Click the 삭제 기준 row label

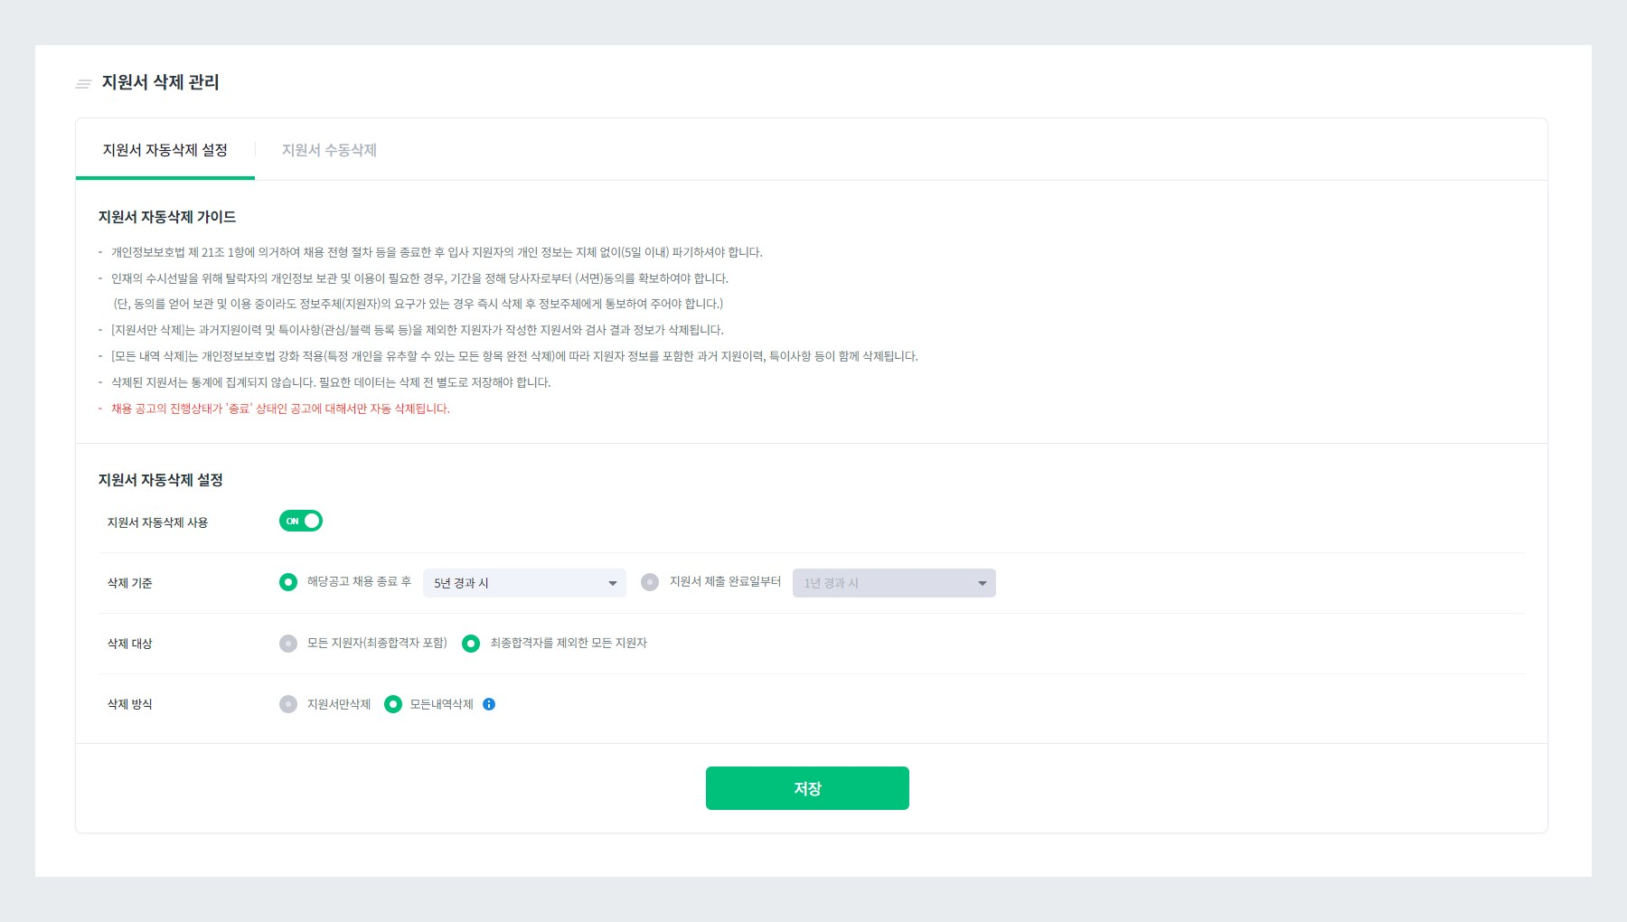(x=130, y=583)
